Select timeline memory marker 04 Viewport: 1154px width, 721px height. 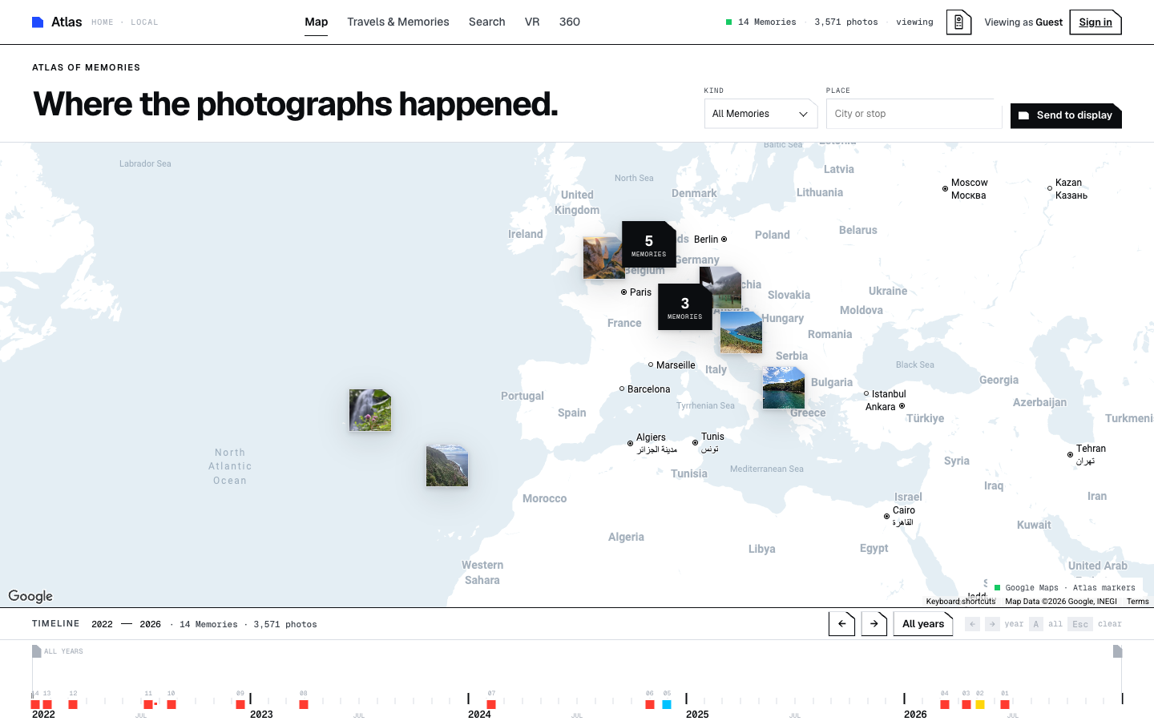[945, 704]
